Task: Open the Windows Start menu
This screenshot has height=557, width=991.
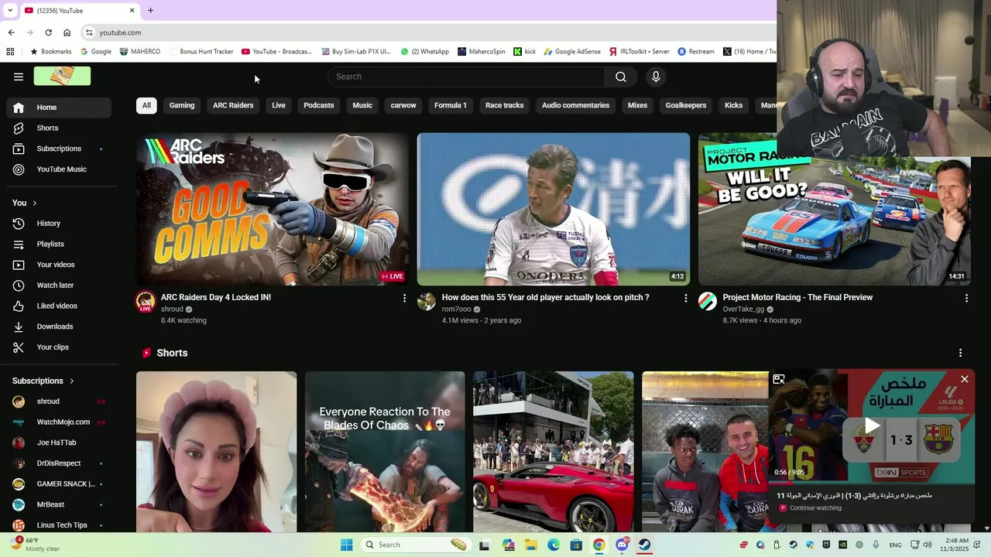Action: 347,545
